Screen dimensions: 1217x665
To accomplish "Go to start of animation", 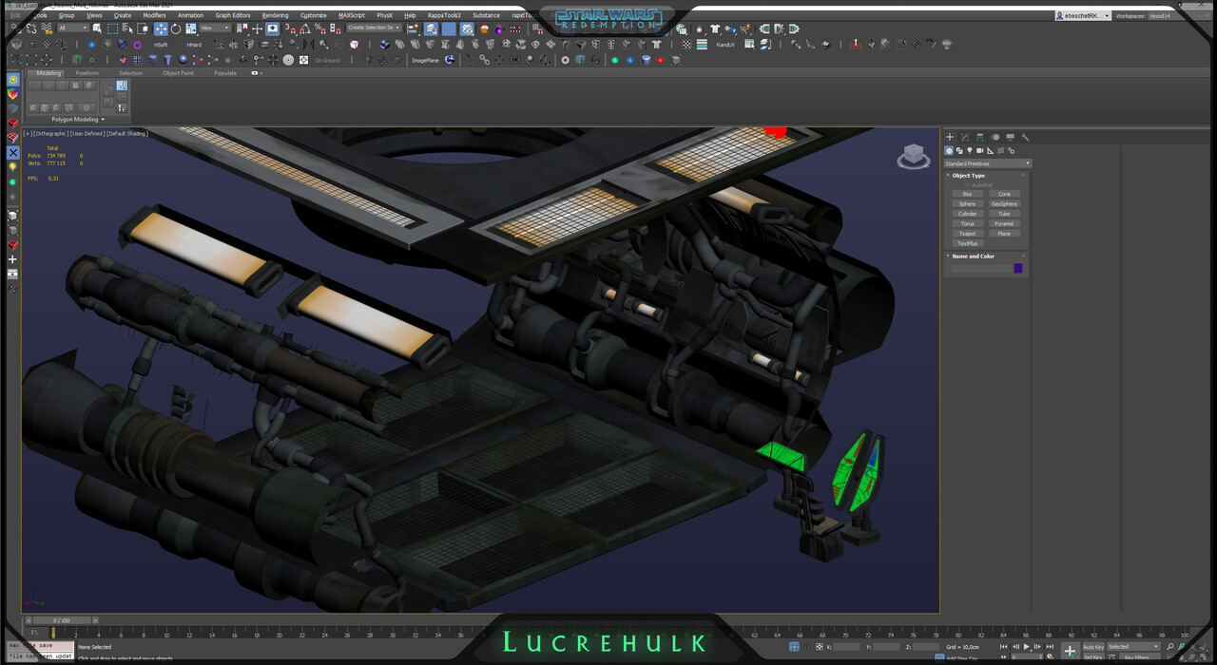I will (1003, 647).
